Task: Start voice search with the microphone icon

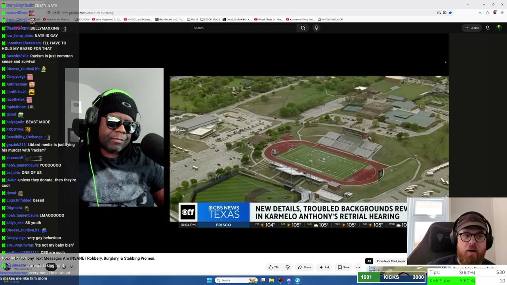Action: click(316, 28)
